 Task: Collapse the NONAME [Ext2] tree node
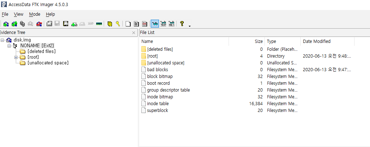point(9,46)
